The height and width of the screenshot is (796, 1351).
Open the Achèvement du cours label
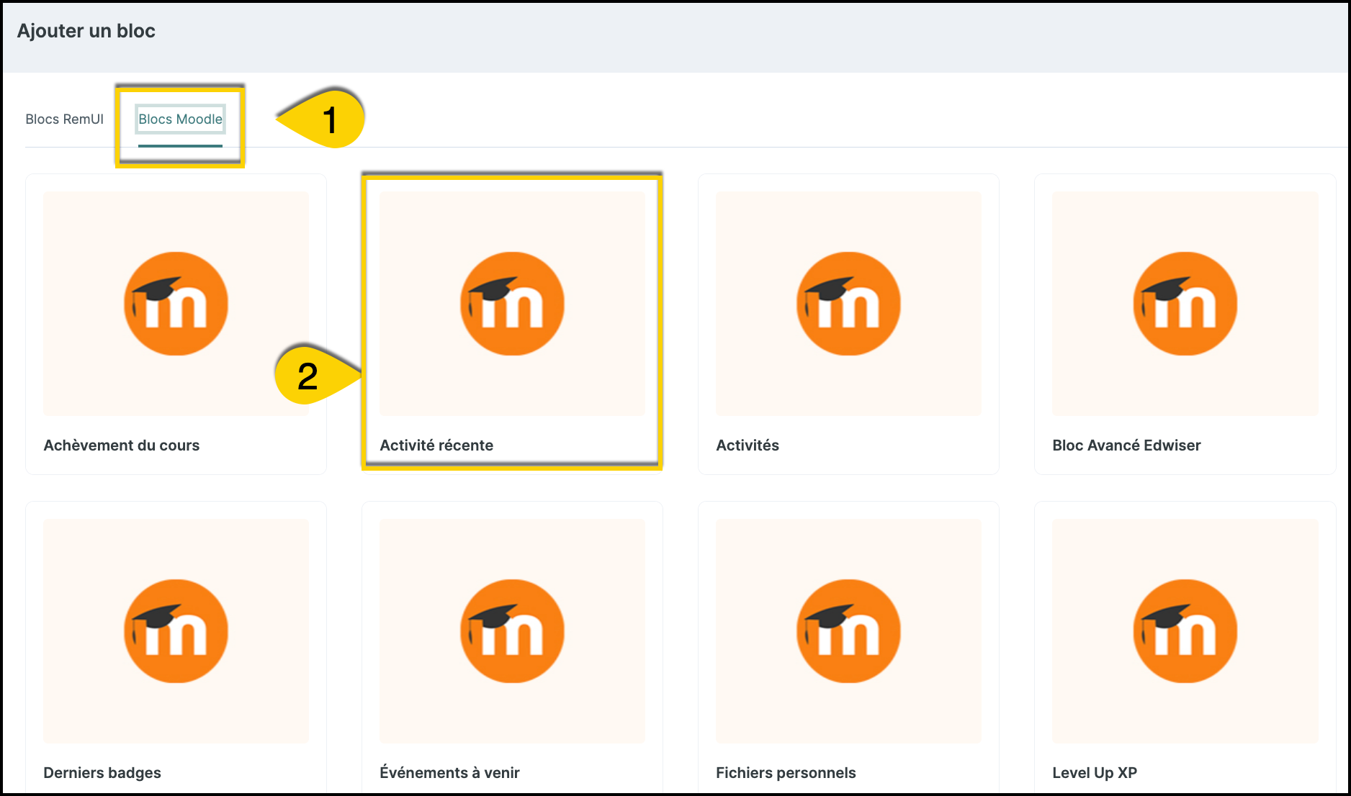coord(122,446)
